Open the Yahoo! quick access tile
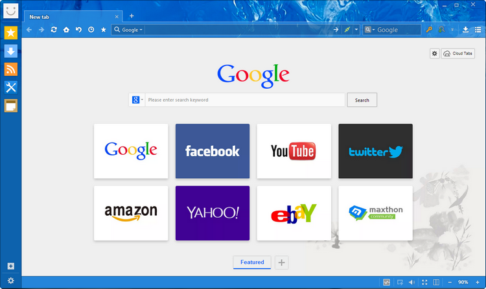The height and width of the screenshot is (289, 486). point(213,213)
